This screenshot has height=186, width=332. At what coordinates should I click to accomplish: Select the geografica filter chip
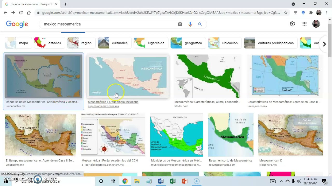point(188,43)
